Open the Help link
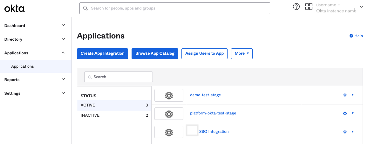 coord(356,36)
